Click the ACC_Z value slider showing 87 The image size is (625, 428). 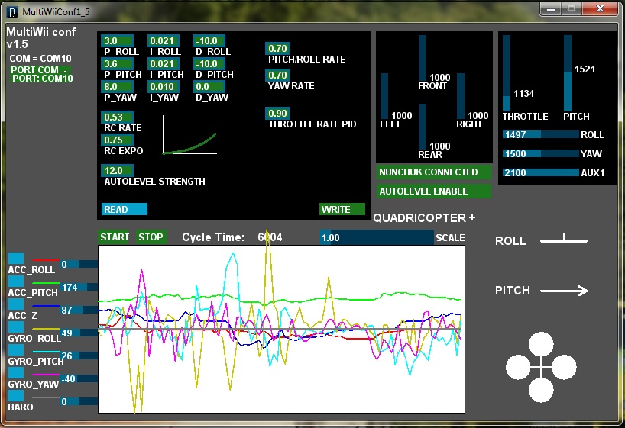[x=79, y=310]
